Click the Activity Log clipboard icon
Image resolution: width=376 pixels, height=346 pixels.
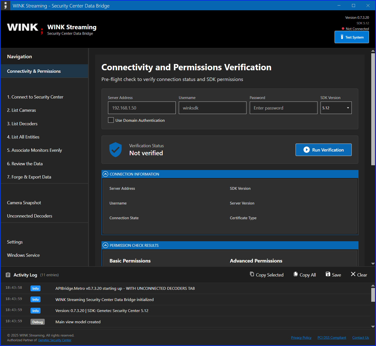point(8,275)
